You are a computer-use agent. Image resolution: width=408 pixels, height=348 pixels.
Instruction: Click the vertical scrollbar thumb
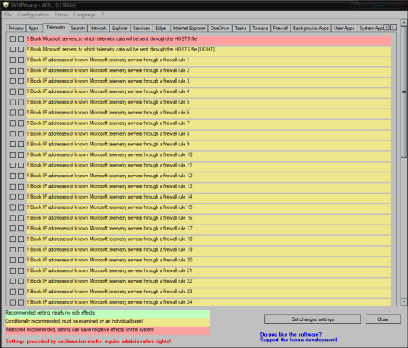pyautogui.click(x=404, y=91)
